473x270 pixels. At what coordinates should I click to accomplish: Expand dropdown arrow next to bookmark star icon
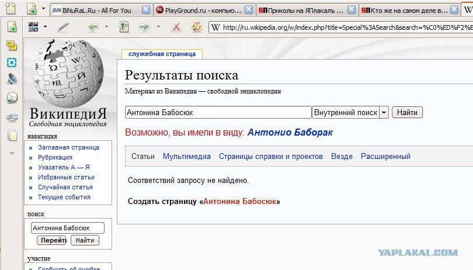coord(43,8)
